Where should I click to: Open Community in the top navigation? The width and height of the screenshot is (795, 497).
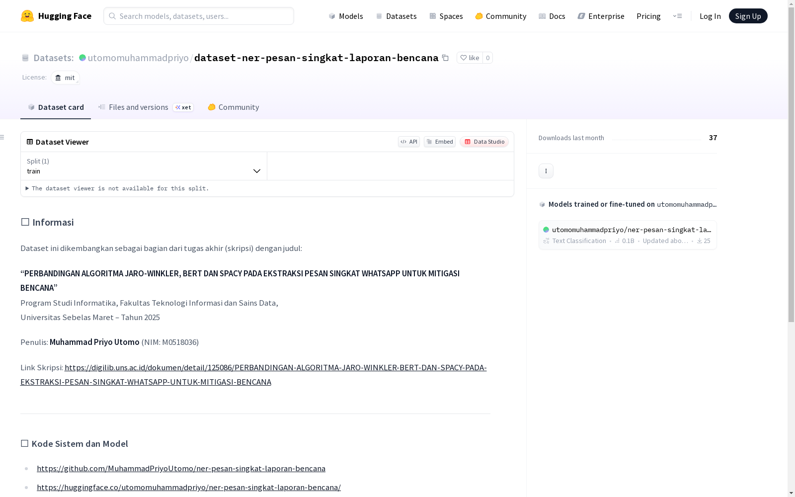pyautogui.click(x=501, y=16)
